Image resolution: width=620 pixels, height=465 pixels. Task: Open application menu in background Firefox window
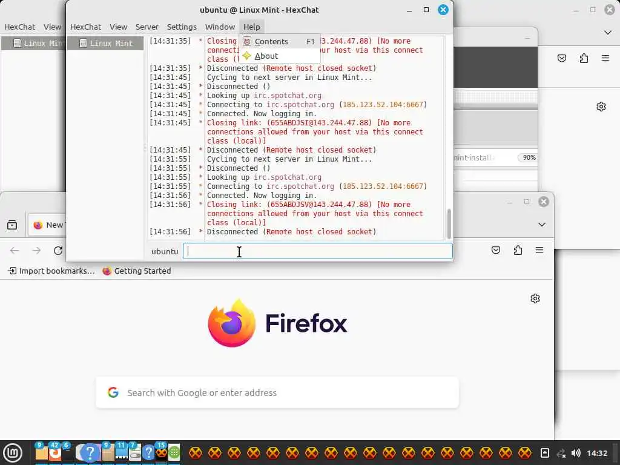(605, 58)
